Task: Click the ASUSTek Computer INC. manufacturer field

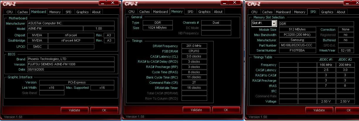Action: pyautogui.click(x=71, y=23)
